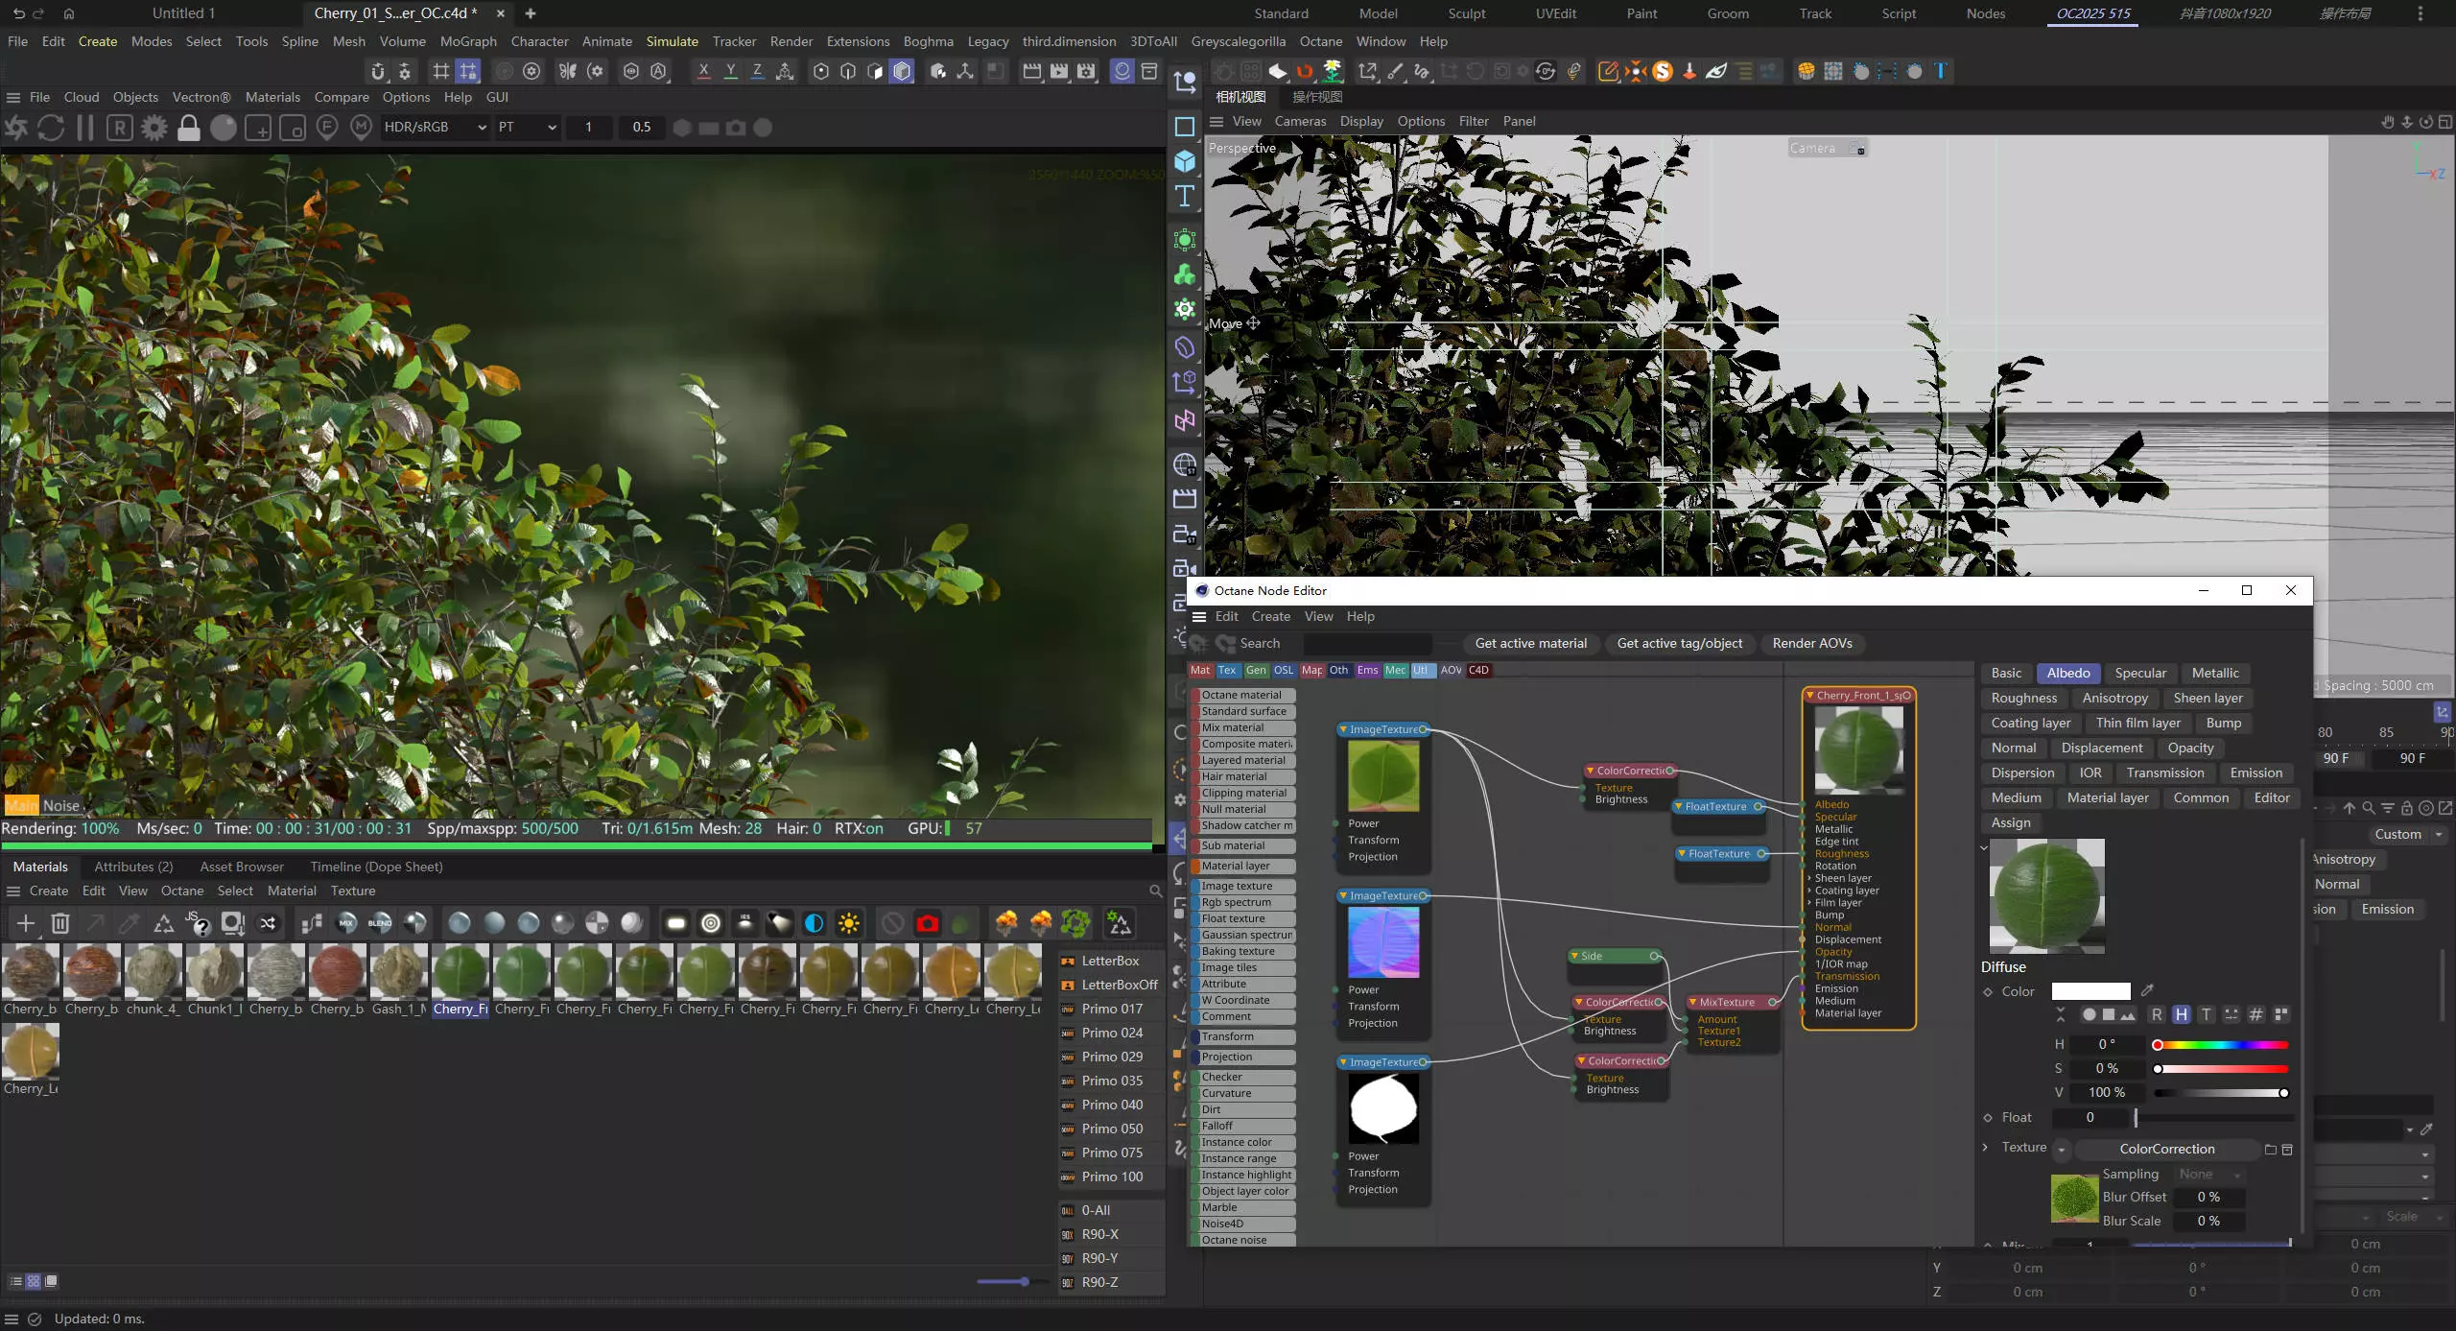Open the MoGraph menu
The width and height of the screenshot is (2456, 1331).
tap(467, 41)
